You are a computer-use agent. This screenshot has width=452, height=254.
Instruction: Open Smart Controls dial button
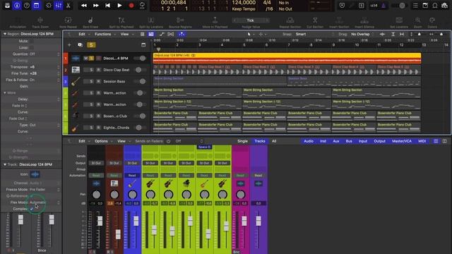(49, 6)
